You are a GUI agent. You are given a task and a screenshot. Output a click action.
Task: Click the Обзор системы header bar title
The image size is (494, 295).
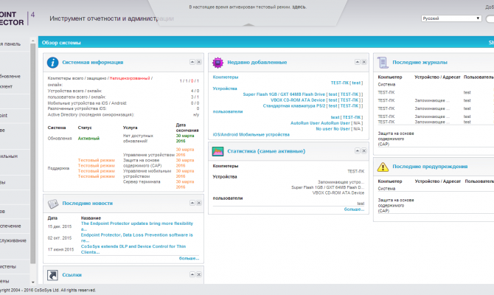point(61,43)
